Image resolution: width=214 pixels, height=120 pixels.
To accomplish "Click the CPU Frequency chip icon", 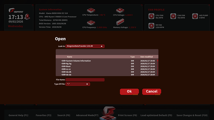I will [x=91, y=23].
